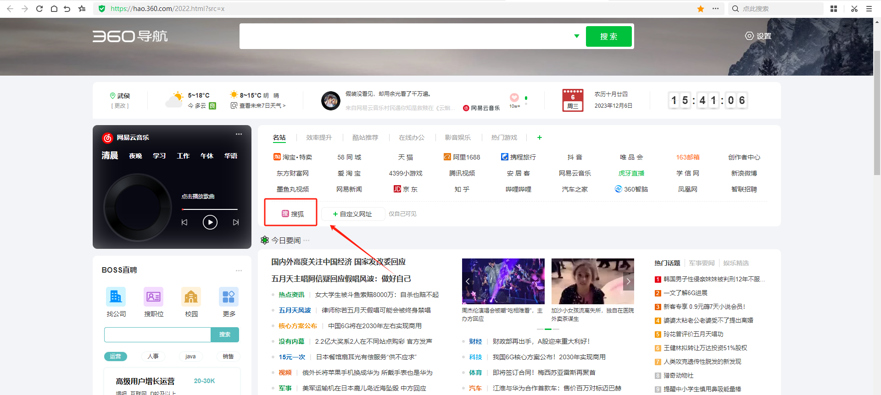
Task: Open the 网易云音乐 source link under the quote
Action: coord(481,108)
